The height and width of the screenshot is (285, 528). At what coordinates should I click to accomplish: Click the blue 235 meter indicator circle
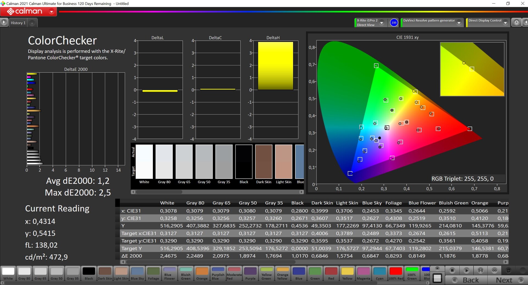[394, 22]
